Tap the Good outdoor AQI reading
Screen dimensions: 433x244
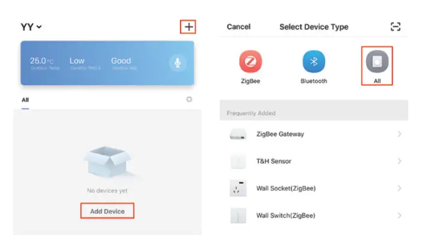click(121, 63)
